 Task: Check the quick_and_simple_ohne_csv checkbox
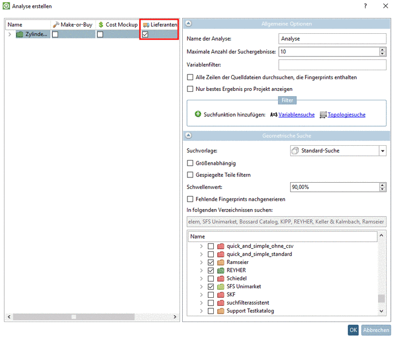click(x=211, y=246)
